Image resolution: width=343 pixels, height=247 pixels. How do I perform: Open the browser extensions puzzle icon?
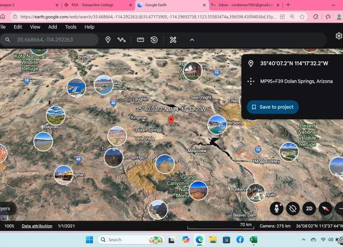click(316, 17)
